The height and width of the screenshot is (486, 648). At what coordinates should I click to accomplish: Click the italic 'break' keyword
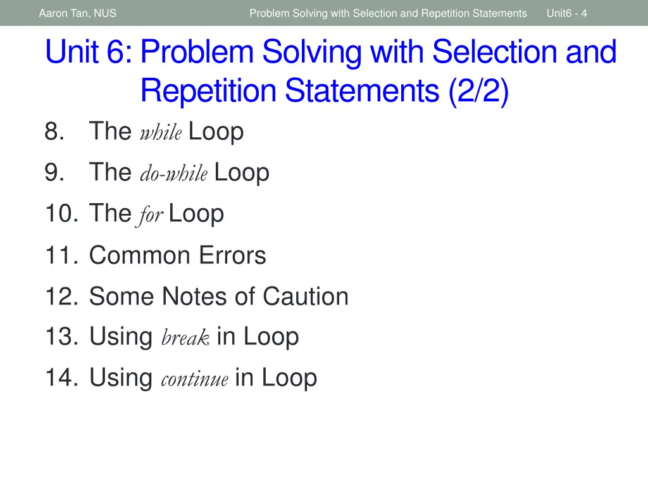pos(185,338)
